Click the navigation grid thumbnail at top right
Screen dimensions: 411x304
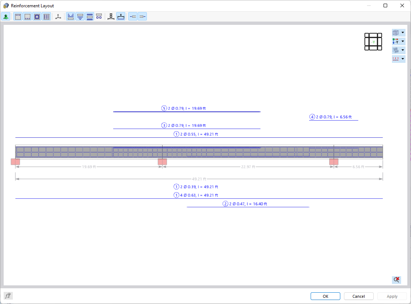click(x=373, y=42)
